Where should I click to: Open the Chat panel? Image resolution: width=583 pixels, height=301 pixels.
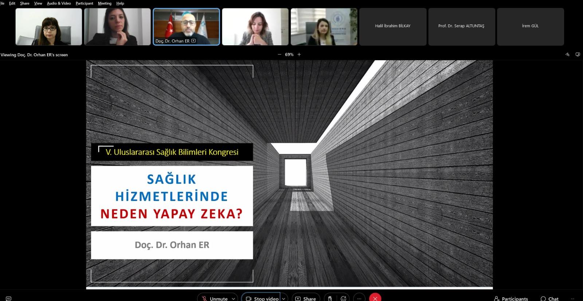pyautogui.click(x=549, y=298)
